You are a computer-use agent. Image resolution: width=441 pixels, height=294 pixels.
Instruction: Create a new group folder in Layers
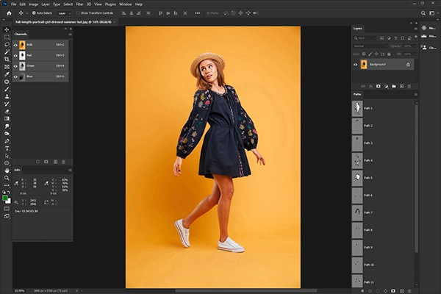click(394, 86)
